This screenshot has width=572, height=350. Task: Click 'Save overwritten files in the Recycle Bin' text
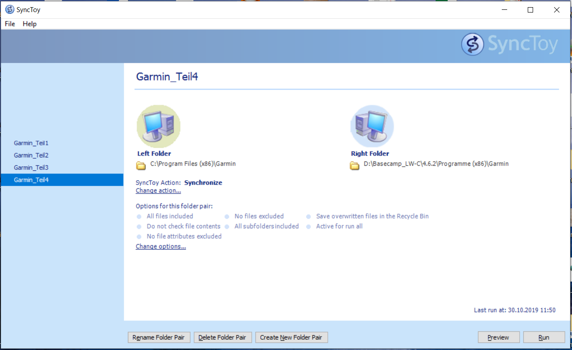373,216
